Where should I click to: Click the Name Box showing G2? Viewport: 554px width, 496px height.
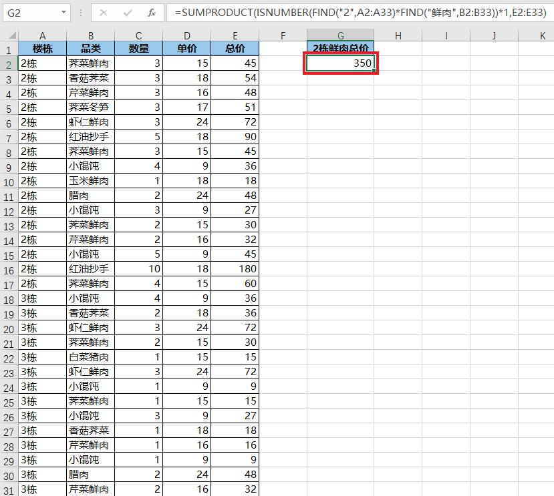coord(36,13)
